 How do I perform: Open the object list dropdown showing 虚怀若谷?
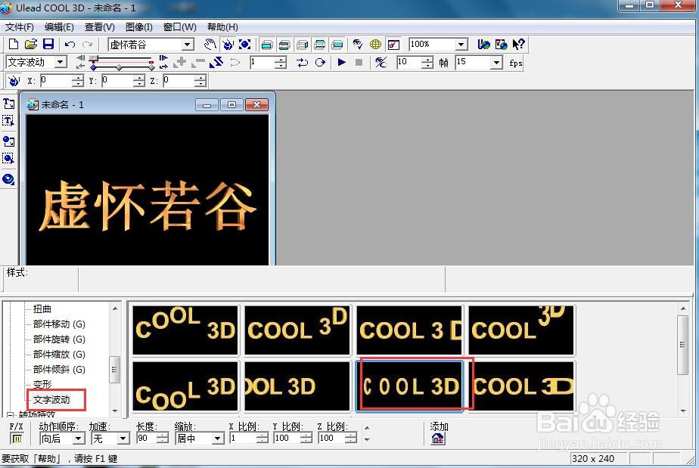point(188,44)
